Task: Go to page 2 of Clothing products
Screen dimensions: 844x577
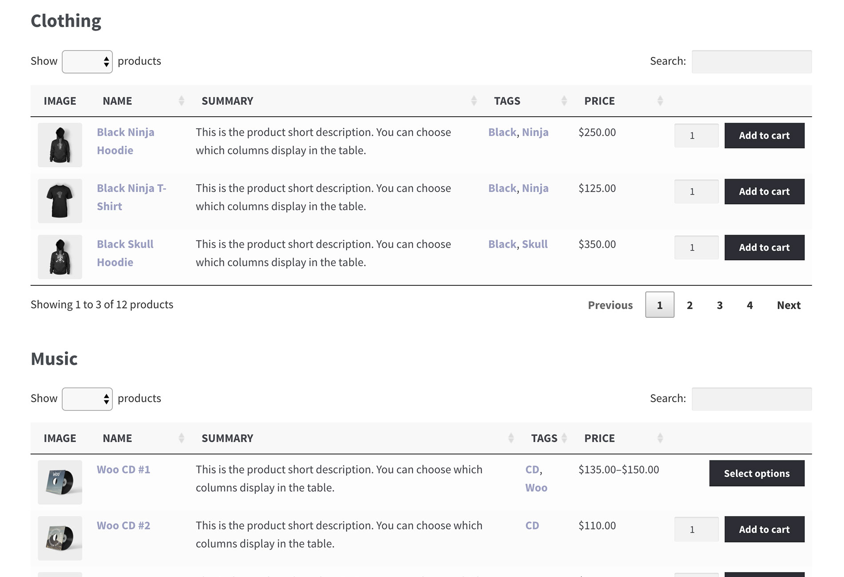Action: coord(689,305)
